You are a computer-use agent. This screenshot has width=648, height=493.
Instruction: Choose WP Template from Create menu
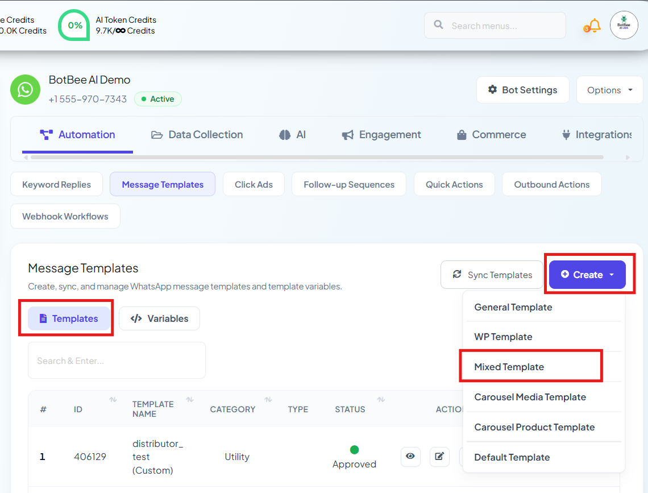point(543,337)
